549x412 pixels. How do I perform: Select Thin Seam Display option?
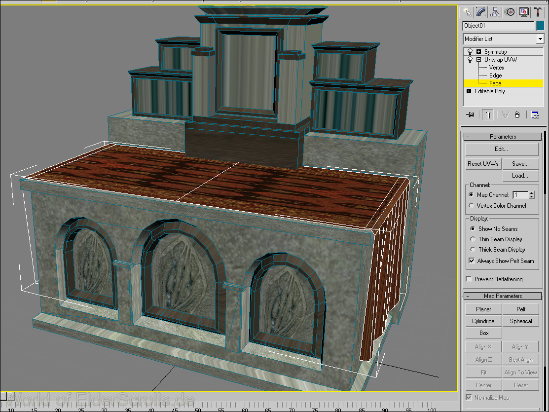[473, 239]
